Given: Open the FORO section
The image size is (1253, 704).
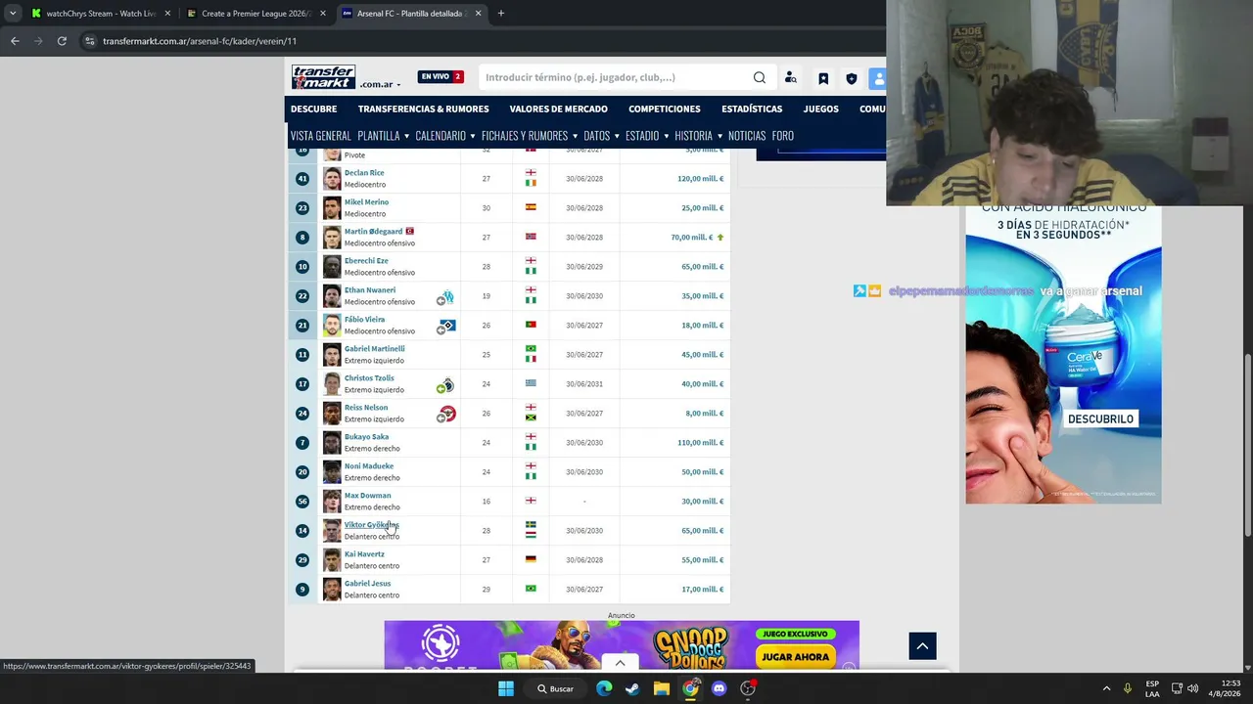Looking at the screenshot, I should (782, 136).
